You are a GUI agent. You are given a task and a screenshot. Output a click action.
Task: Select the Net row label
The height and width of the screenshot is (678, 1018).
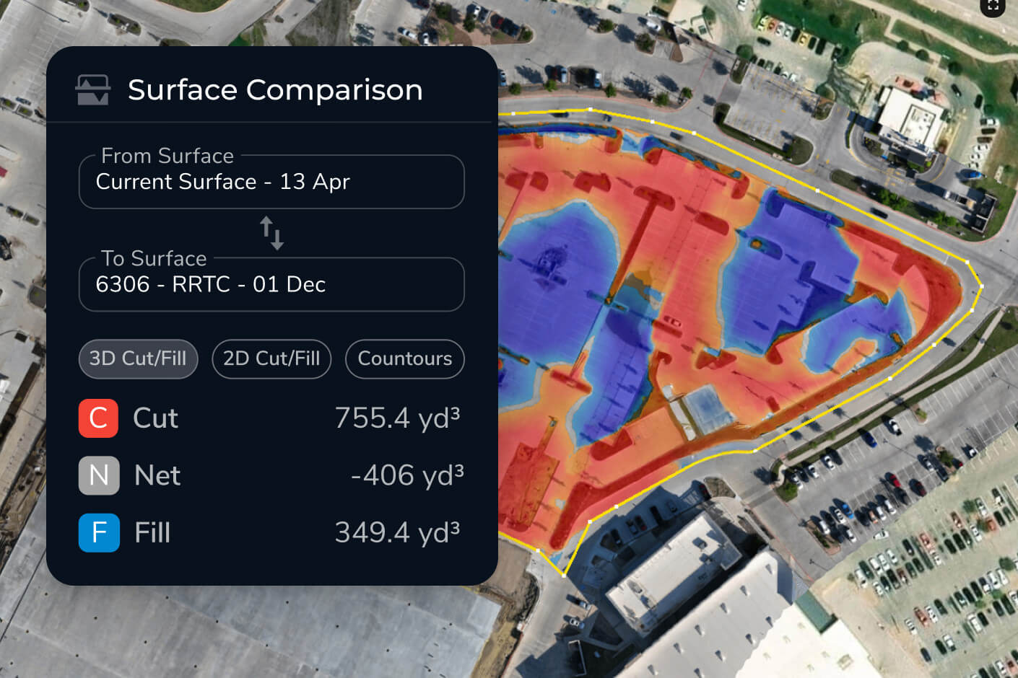tap(157, 475)
